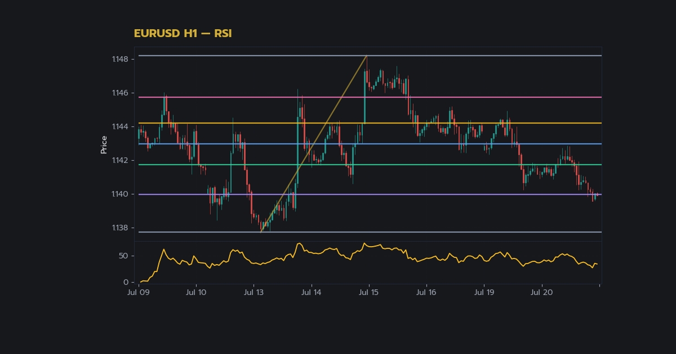Viewport: 676px width, 354px height.
Task: Click the 1148 price axis label
Action: pyautogui.click(x=119, y=59)
